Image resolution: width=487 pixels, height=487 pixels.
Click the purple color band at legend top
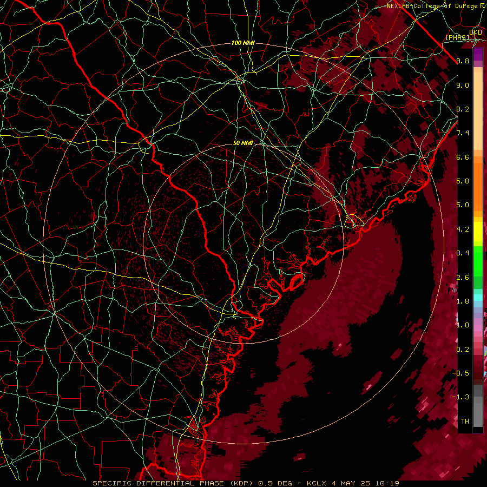(478, 54)
